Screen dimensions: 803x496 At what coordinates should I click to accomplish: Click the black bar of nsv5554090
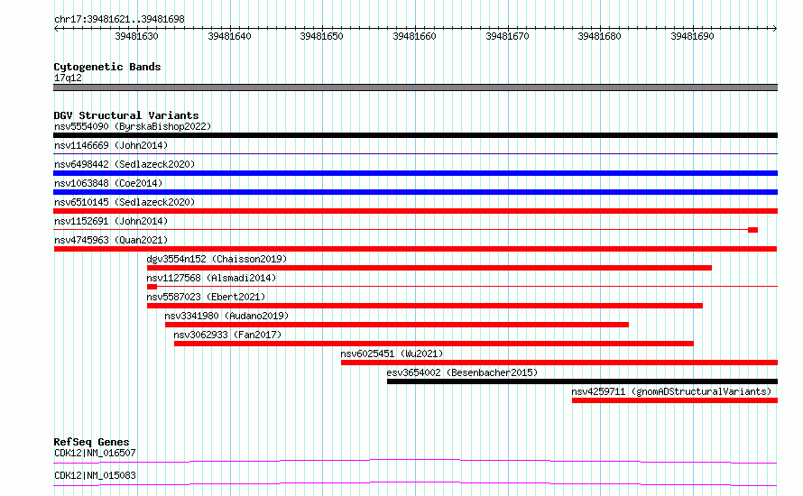[415, 135]
